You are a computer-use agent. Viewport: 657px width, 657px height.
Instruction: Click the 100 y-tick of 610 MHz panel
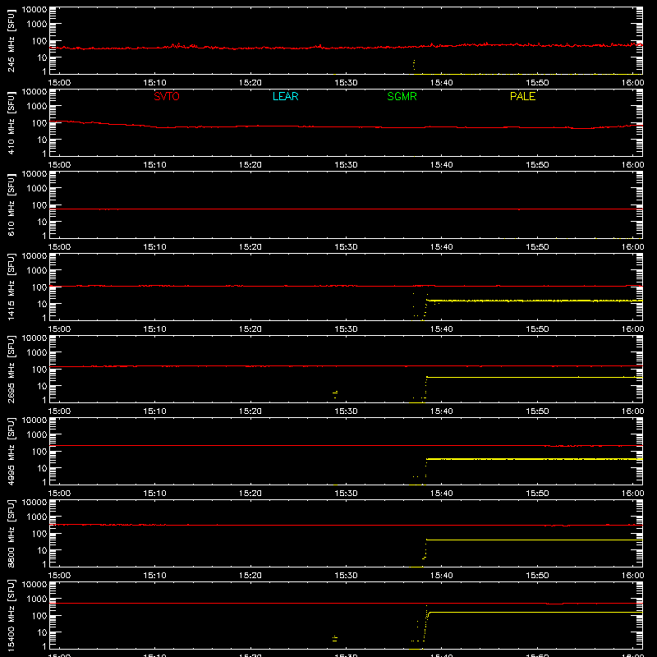[39, 205]
